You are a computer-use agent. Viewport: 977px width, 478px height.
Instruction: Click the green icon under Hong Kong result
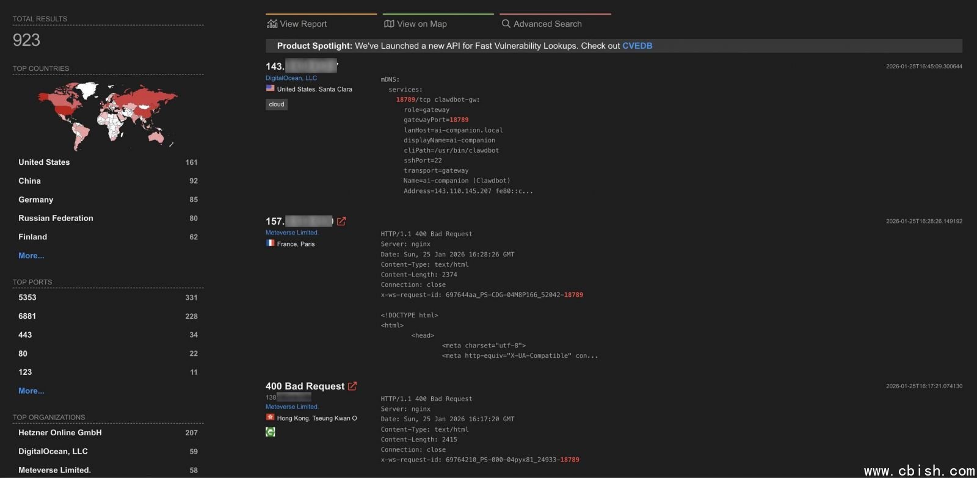(x=271, y=432)
